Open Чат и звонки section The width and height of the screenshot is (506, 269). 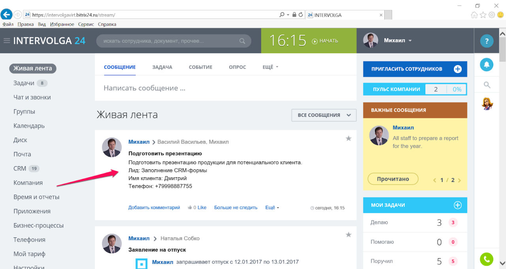(x=32, y=97)
